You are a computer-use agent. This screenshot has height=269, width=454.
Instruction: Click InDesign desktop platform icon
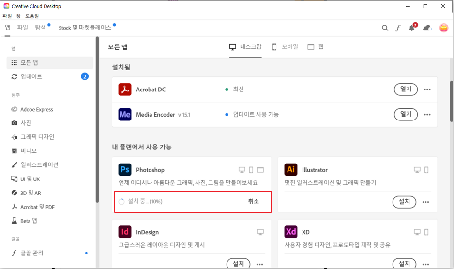pyautogui.click(x=260, y=232)
